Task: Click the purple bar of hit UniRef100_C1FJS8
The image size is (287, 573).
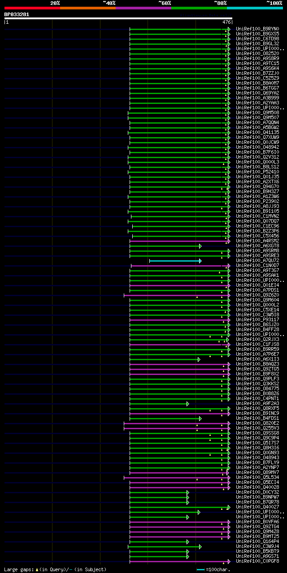Action: pos(180,345)
